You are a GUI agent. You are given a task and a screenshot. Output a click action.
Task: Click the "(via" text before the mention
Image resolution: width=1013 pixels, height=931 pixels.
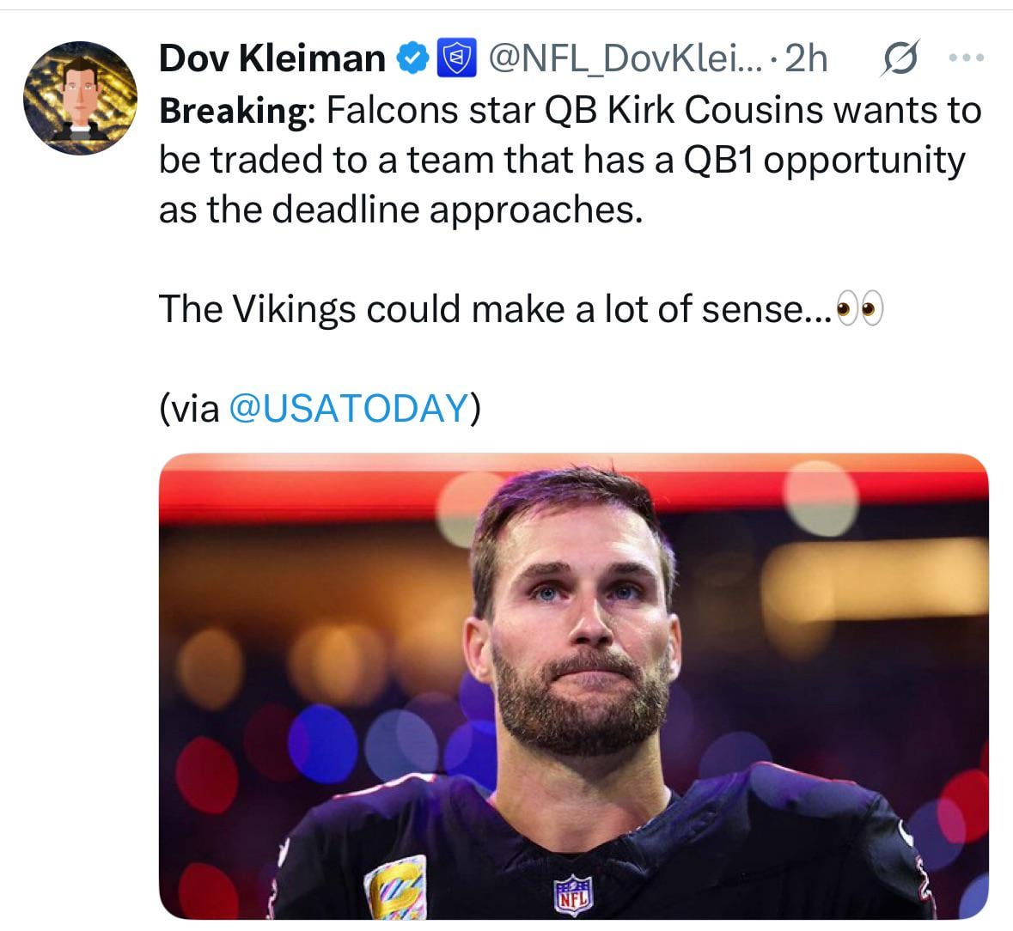point(190,408)
